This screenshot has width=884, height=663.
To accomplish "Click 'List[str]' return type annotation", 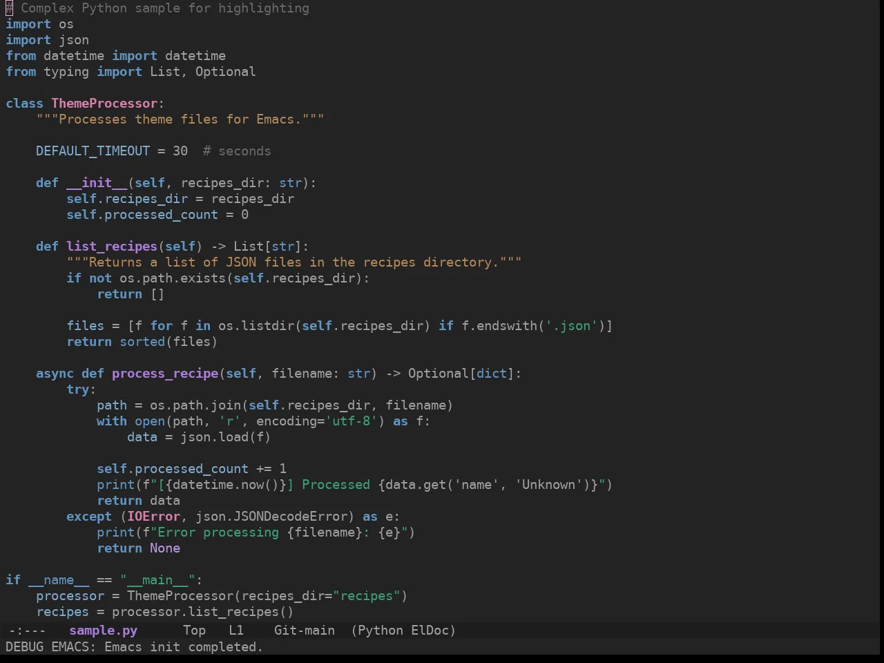I will pyautogui.click(x=267, y=247).
